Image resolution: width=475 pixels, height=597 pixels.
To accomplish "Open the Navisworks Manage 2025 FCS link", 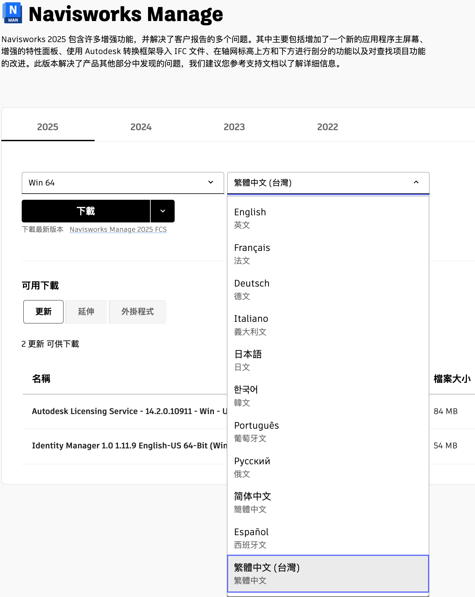I will point(118,230).
